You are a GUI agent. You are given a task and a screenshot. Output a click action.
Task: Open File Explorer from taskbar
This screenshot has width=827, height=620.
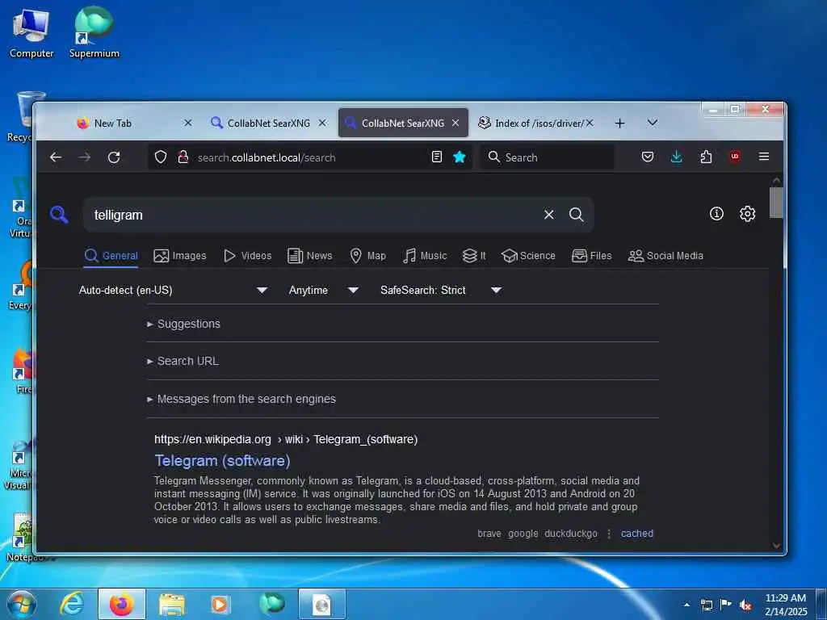pyautogui.click(x=173, y=604)
